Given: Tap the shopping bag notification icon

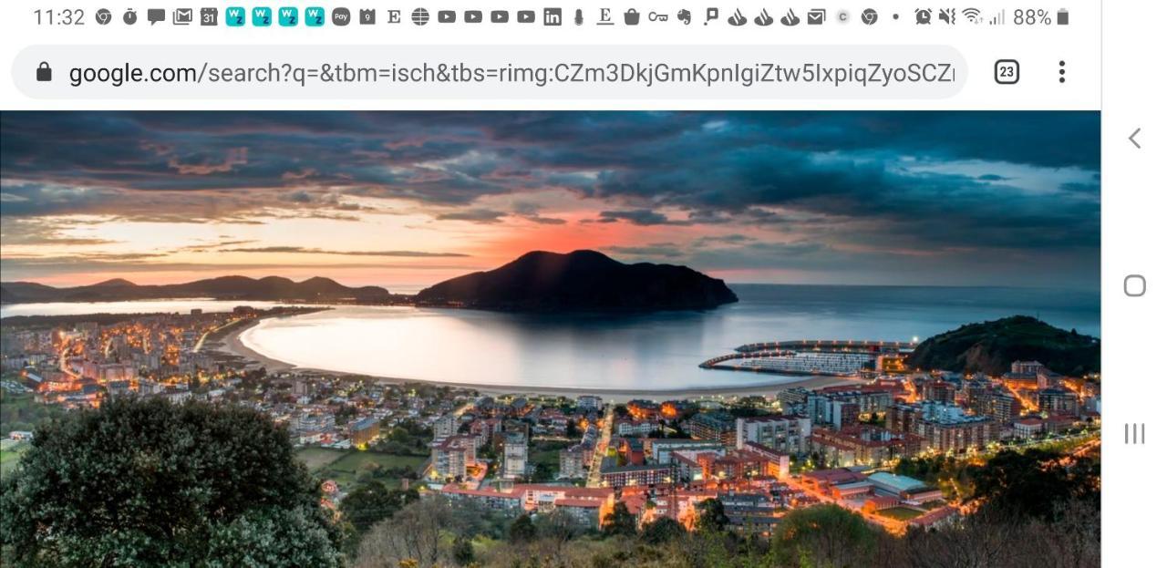Looking at the screenshot, I should [x=632, y=17].
